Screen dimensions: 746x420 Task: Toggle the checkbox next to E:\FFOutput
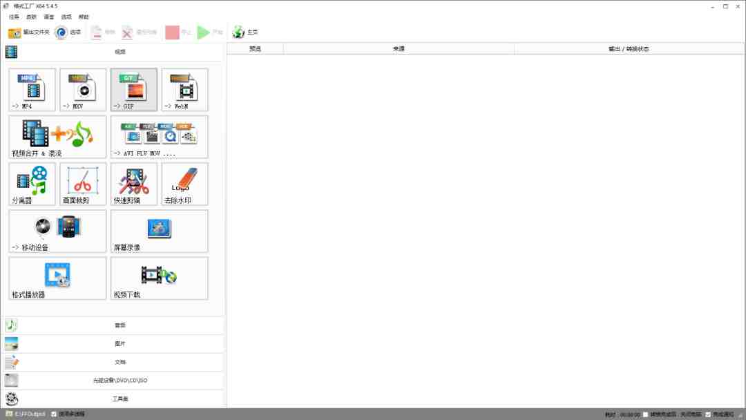tap(54, 414)
